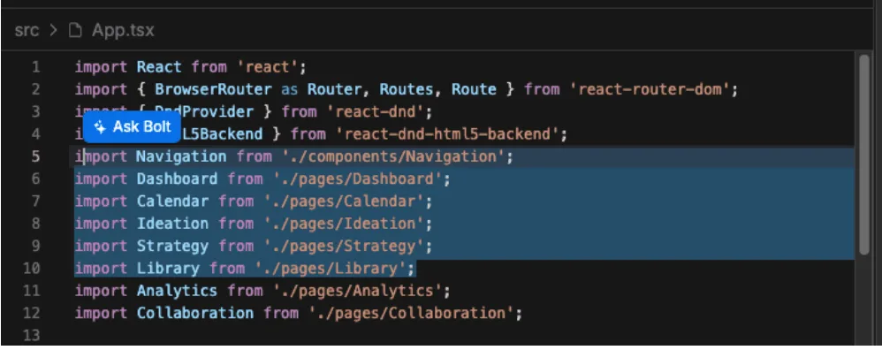Click './pages/Library' path string
This screenshot has width=882, height=350.
coord(331,268)
